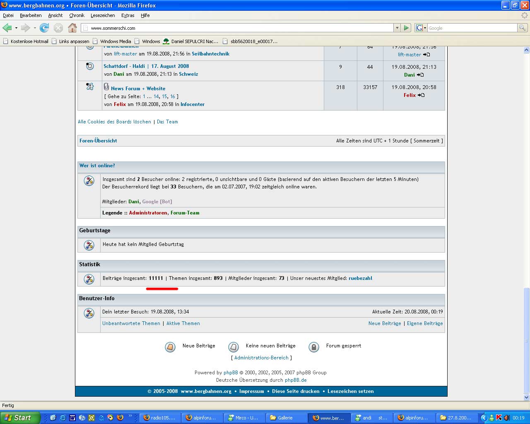This screenshot has height=424, width=530.
Task: Click the last-post arrow icon next to Felix
Action: coord(421,95)
